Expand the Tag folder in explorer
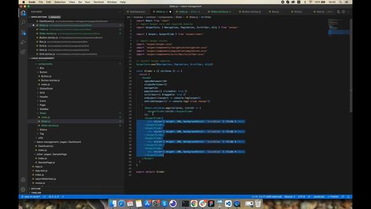The width and height of the screenshot is (371, 209). [x=42, y=134]
